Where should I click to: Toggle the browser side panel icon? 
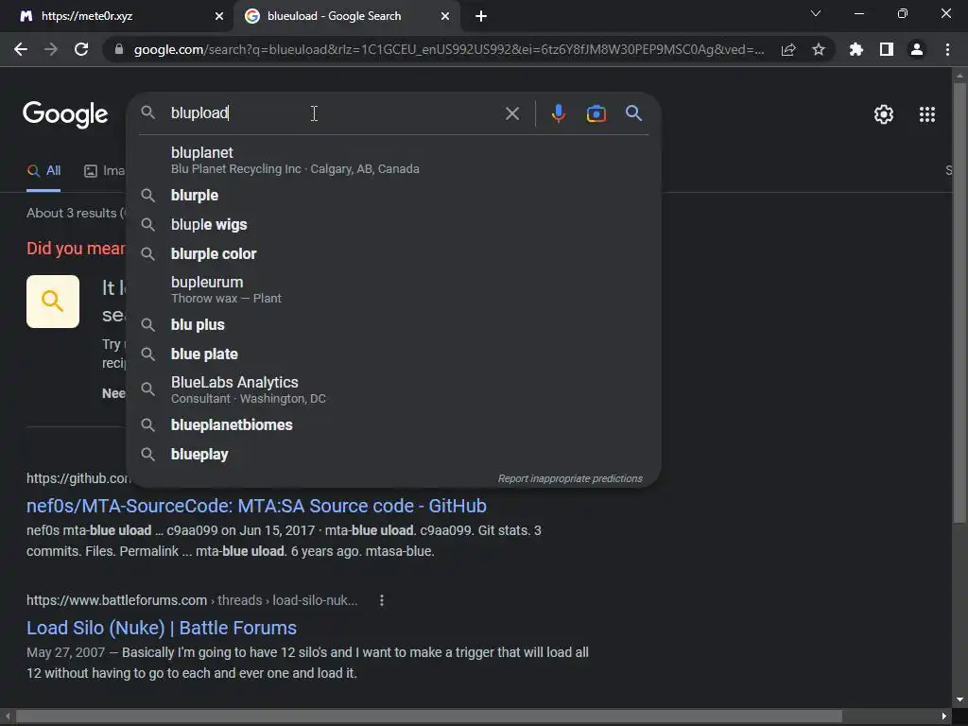[887, 49]
